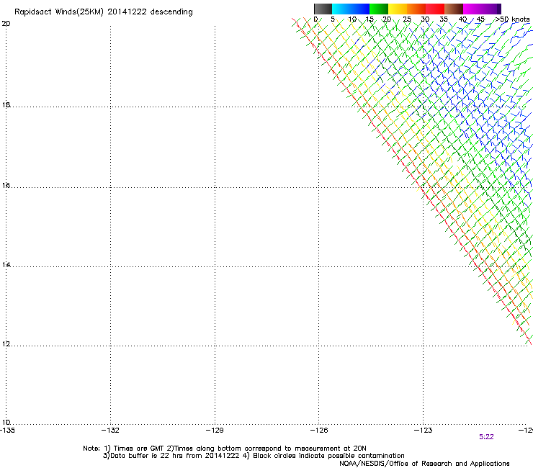Click the cyan-blue 5-15 knots color segment
The image size is (533, 468).
point(351,9)
